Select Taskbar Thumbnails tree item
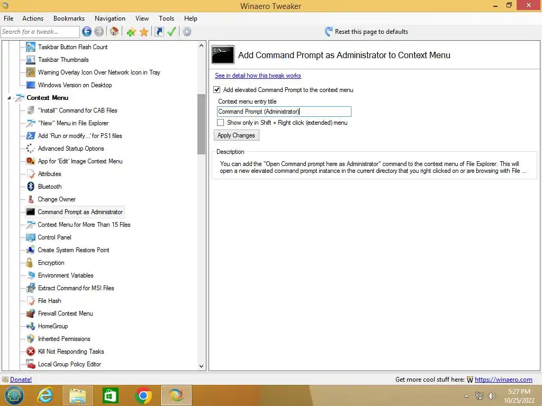 (64, 60)
